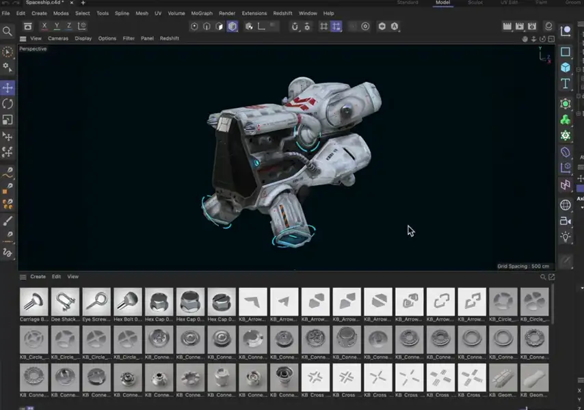Click the Cube primitive icon in the right sidebar
584x410 pixels.
coord(566,66)
